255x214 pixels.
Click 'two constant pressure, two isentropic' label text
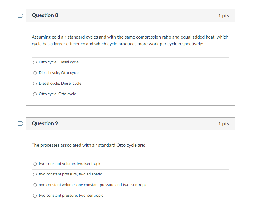click(71, 196)
